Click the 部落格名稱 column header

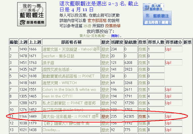tap(71, 42)
